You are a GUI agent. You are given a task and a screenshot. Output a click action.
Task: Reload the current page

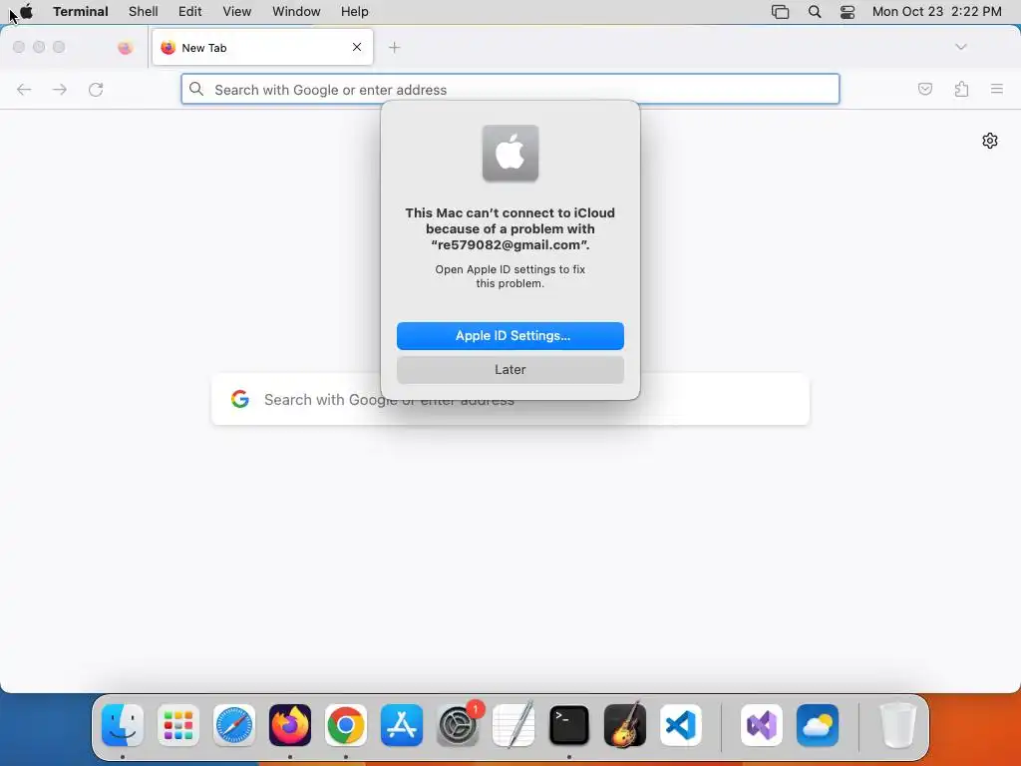click(x=96, y=89)
